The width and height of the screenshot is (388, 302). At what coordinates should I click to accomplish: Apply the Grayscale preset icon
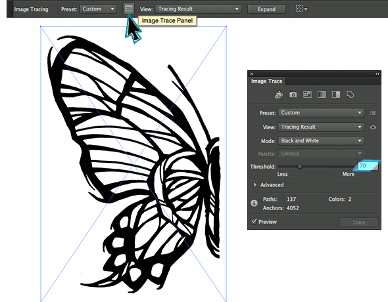click(x=322, y=95)
